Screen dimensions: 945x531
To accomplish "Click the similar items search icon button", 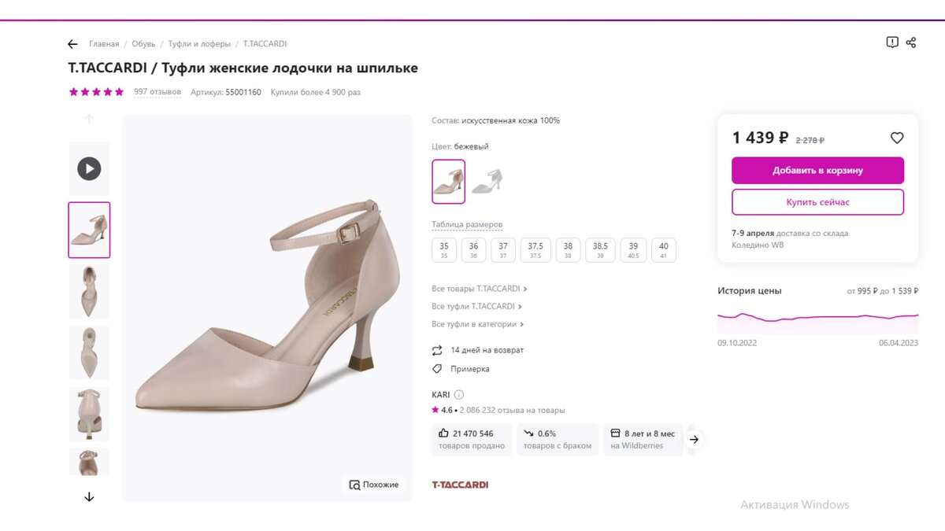I will pos(375,485).
